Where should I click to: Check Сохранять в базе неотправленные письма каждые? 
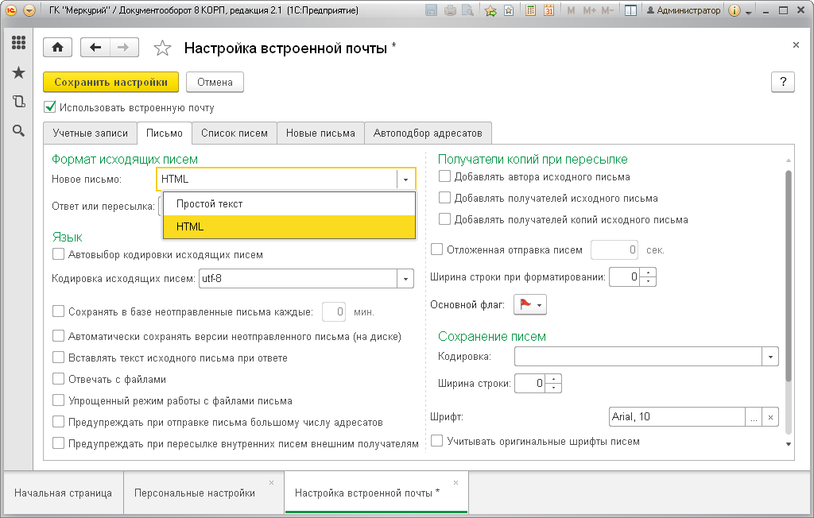58,311
